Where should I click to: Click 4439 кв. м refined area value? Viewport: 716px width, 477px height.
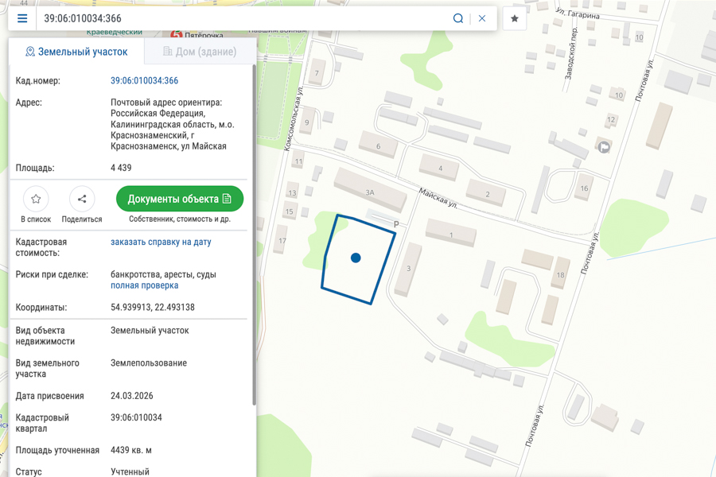131,450
